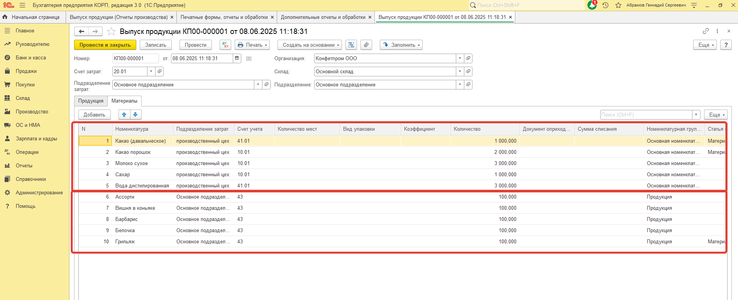Click the Дт/Кт postings icon in toolbar
This screenshot has width=738, height=300.
click(x=225, y=45)
